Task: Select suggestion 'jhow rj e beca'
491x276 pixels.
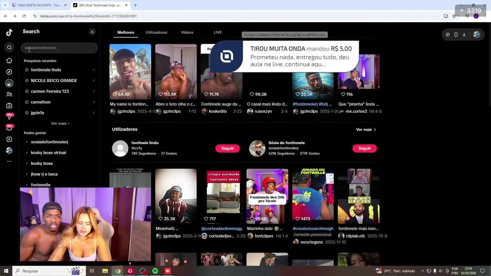Action: tap(44, 174)
